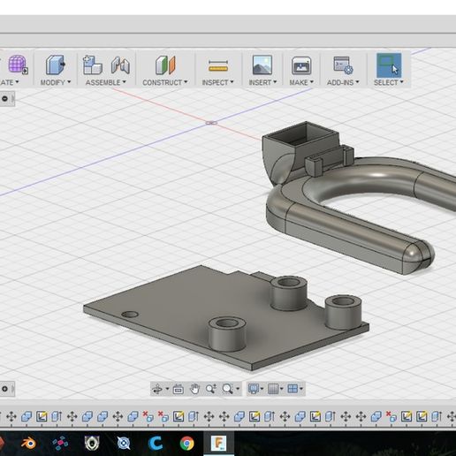Open the CONSTRUCT dropdown menu

pyautogui.click(x=165, y=82)
